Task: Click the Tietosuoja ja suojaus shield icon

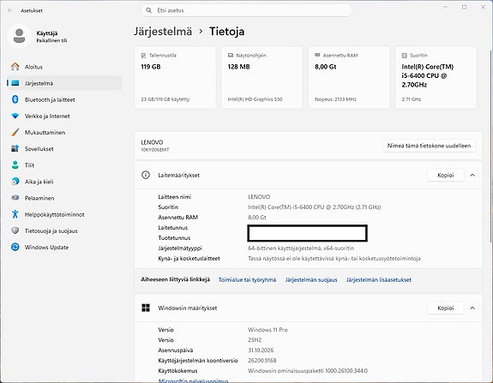Action: pyautogui.click(x=15, y=230)
